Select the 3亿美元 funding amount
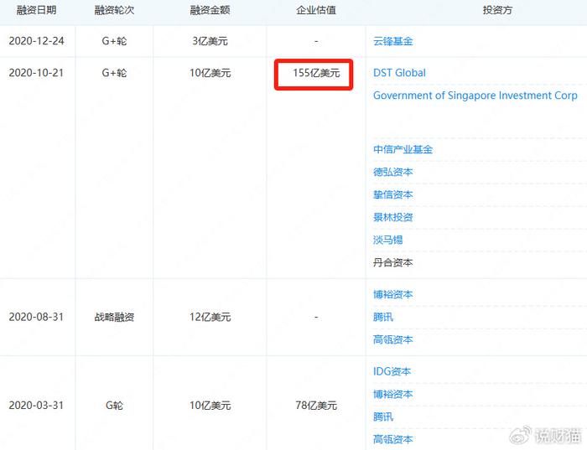The height and width of the screenshot is (450, 587). tap(210, 41)
